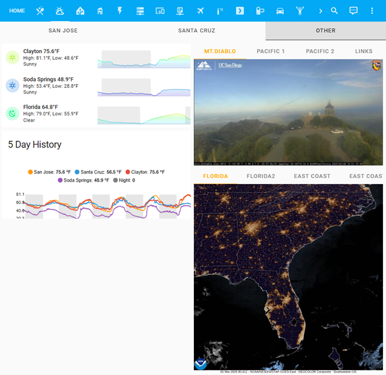The image size is (386, 375).
Task: Click the ALERTCalifornia mountain logo
Action: click(204, 65)
